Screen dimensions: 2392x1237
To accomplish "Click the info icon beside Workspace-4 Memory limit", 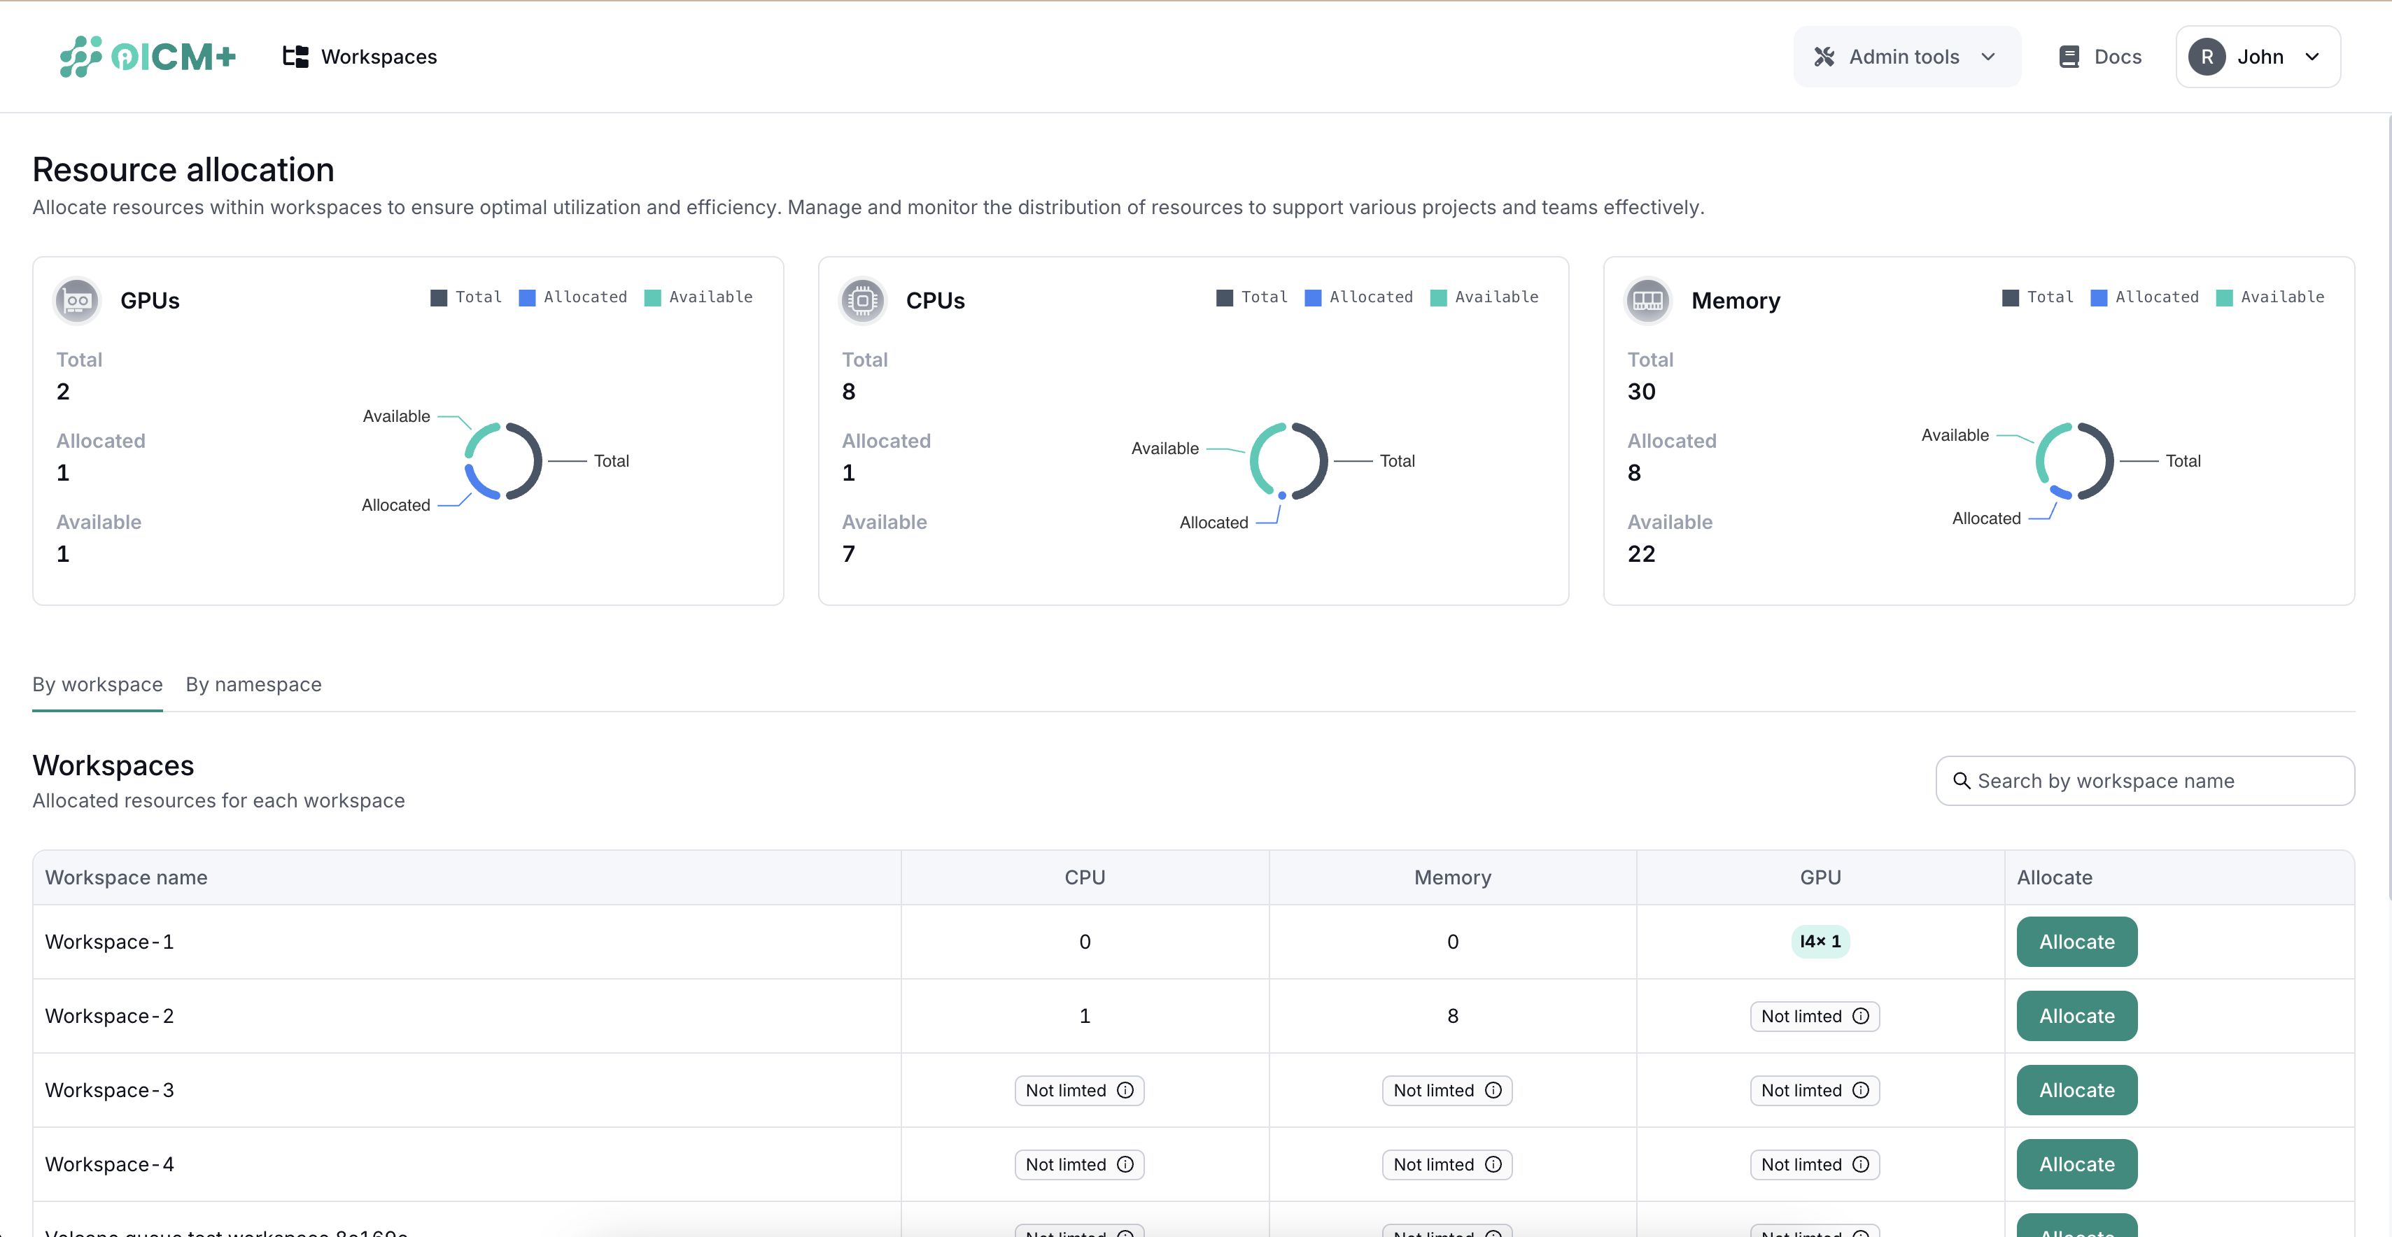I will pos(1493,1164).
